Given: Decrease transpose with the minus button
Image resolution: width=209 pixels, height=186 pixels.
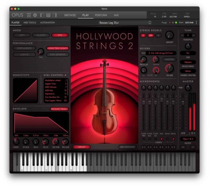Looking at the screenshot, I should [182, 35].
